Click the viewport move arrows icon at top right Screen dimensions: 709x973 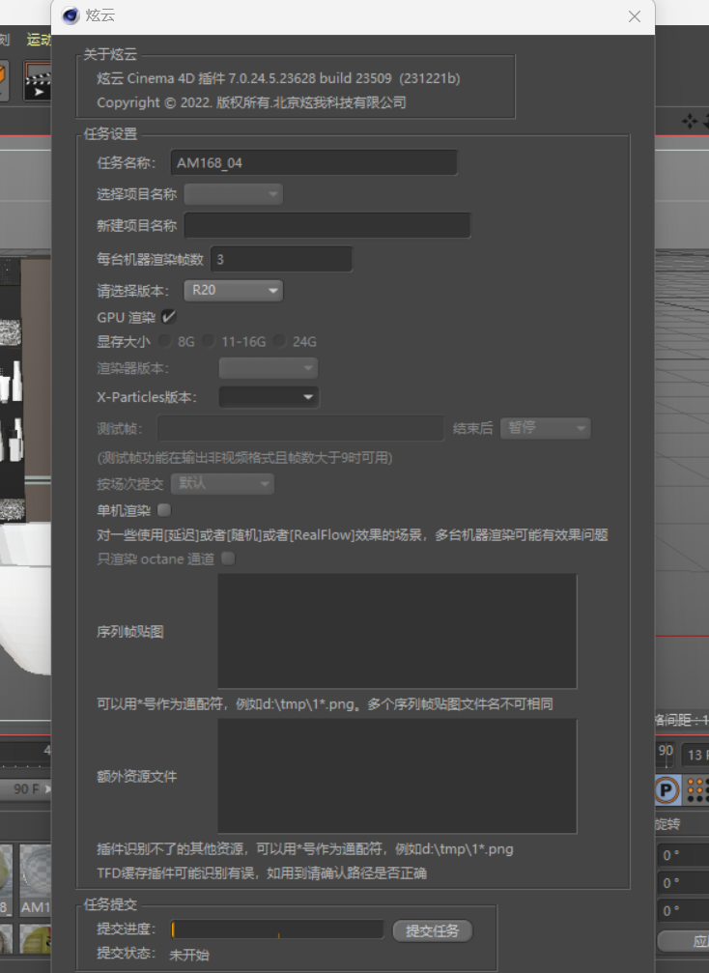[689, 121]
